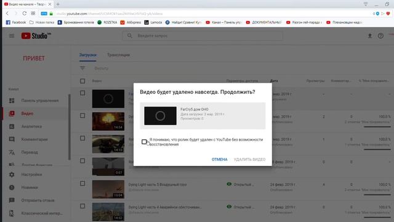Close the Видео на канале tab
Image resolution: width=394 pixels, height=222 pixels.
(50, 4)
